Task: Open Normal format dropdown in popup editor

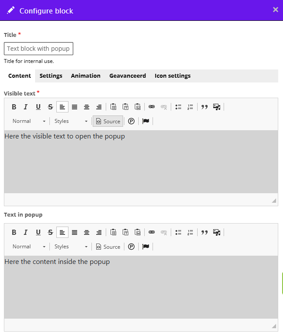Action: click(29, 247)
